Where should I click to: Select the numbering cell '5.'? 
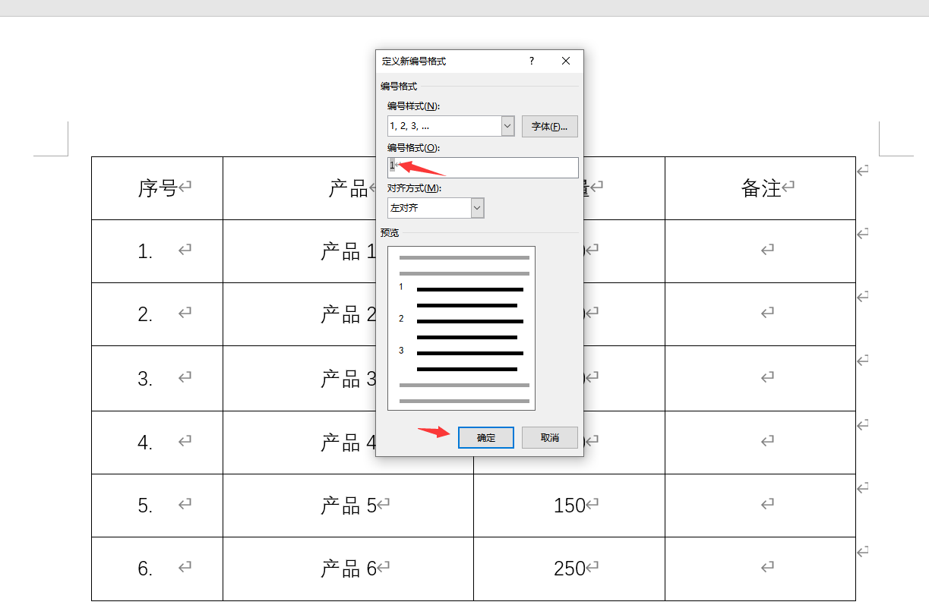[157, 506]
